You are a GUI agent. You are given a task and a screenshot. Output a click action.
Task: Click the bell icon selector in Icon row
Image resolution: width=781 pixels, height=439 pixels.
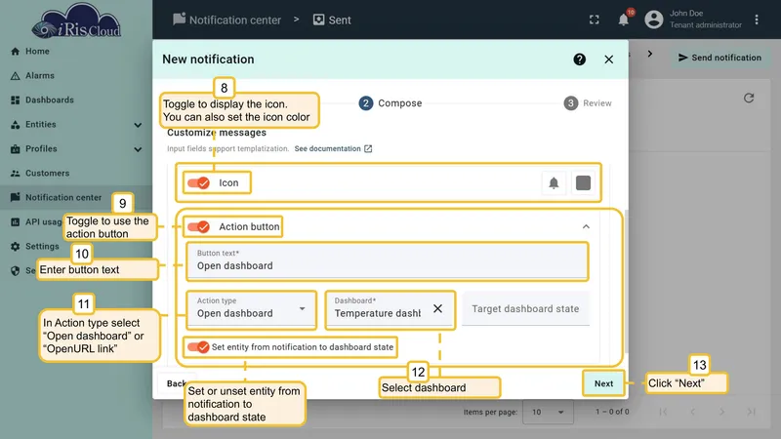(554, 182)
